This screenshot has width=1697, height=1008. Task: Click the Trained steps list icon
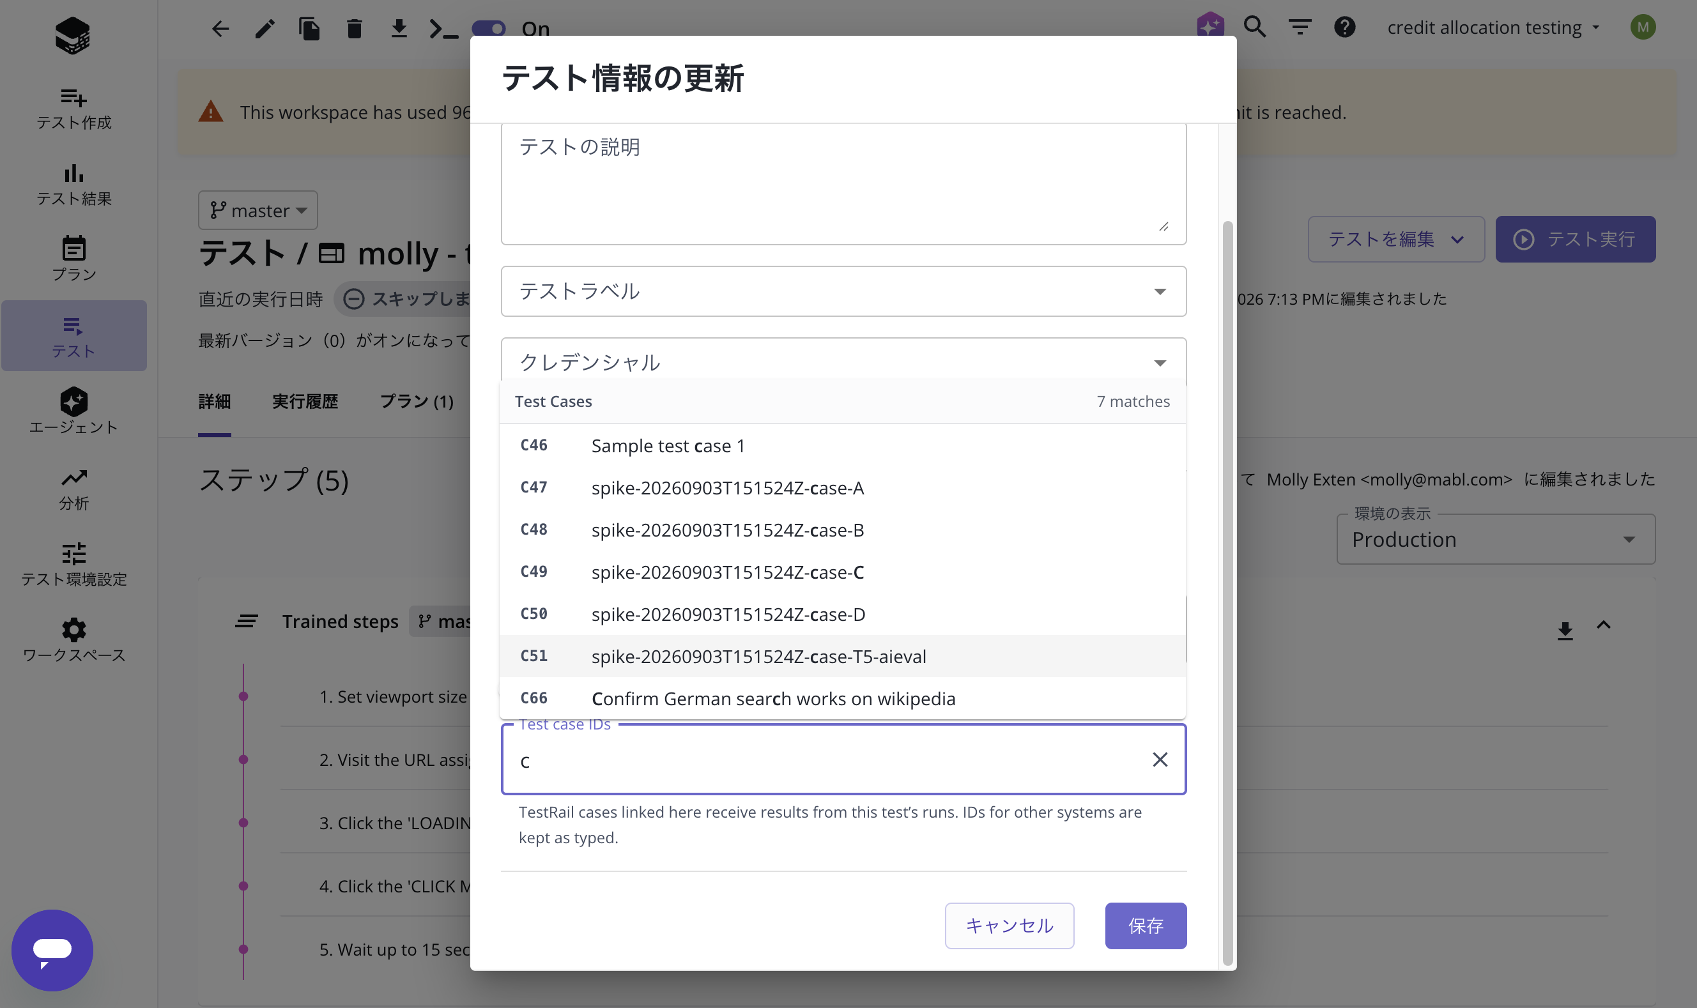coord(246,621)
